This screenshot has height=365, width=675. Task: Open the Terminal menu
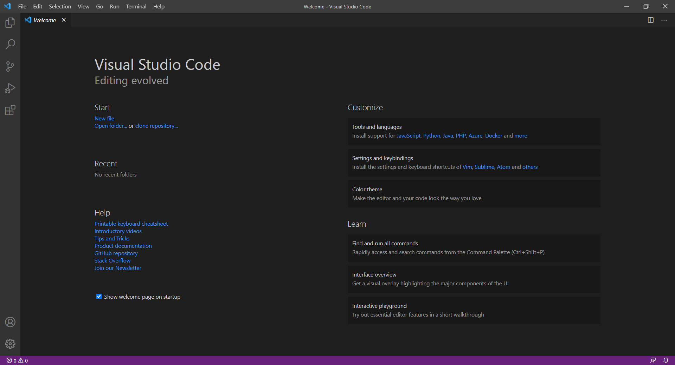(x=136, y=6)
